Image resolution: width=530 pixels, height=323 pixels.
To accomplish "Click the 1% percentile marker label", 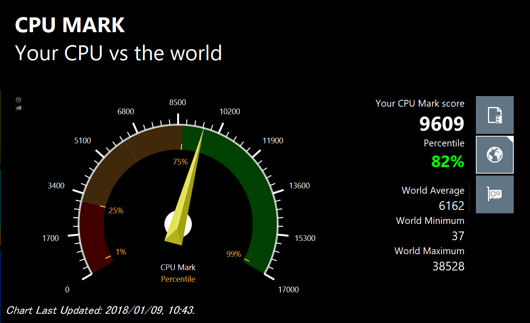I will [121, 252].
